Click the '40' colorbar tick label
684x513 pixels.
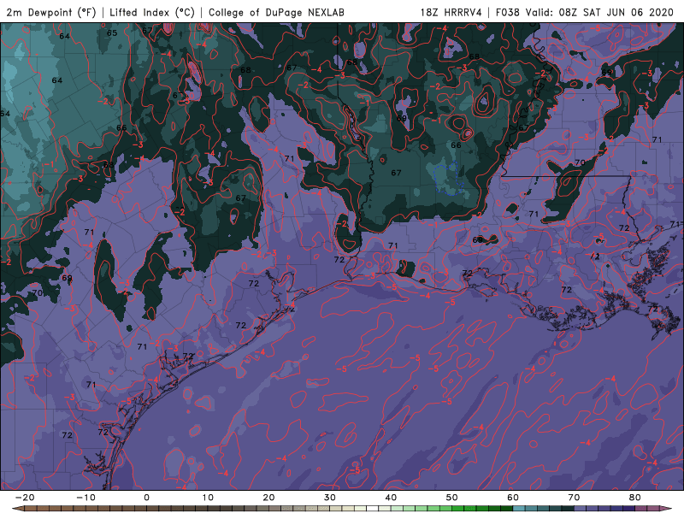(x=391, y=498)
